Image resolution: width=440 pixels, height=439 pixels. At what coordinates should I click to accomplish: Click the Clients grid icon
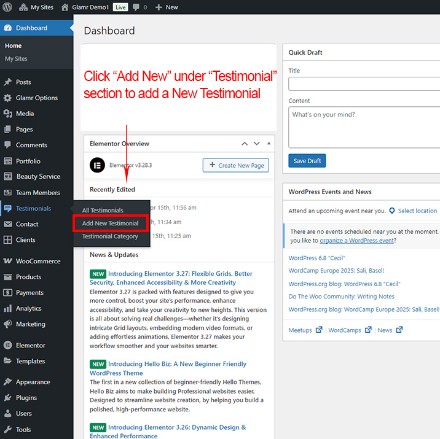(8, 239)
